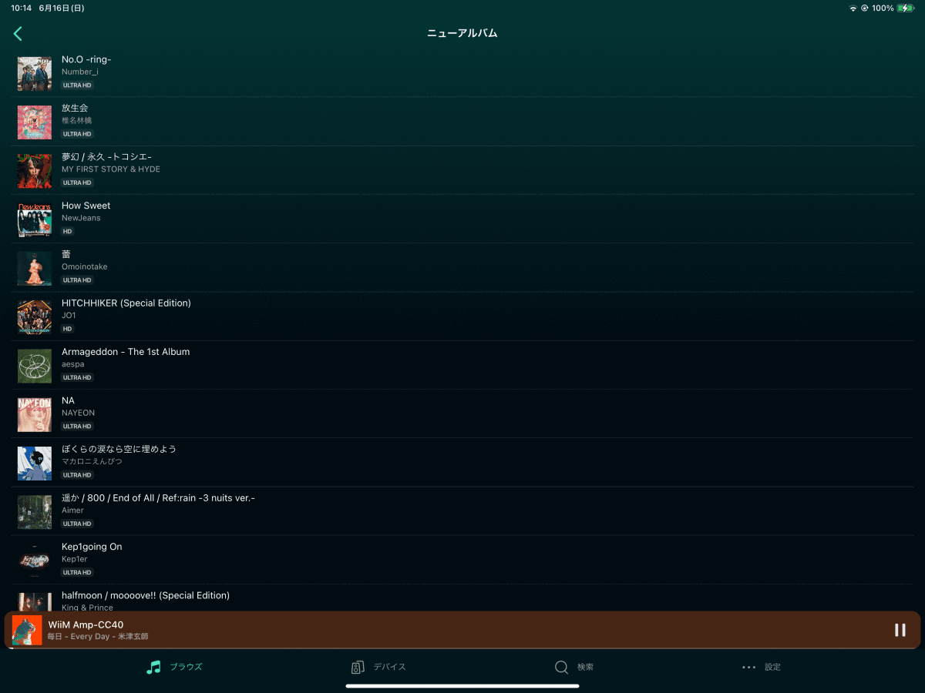Image resolution: width=925 pixels, height=693 pixels.
Task: Tap the battery indicator in status bar
Action: pos(906,8)
